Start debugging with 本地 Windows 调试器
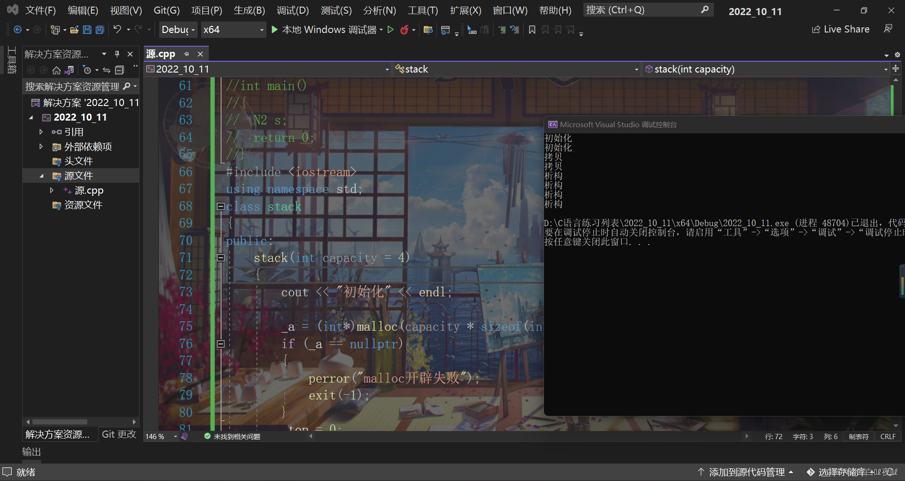This screenshot has height=481, width=905. click(327, 30)
